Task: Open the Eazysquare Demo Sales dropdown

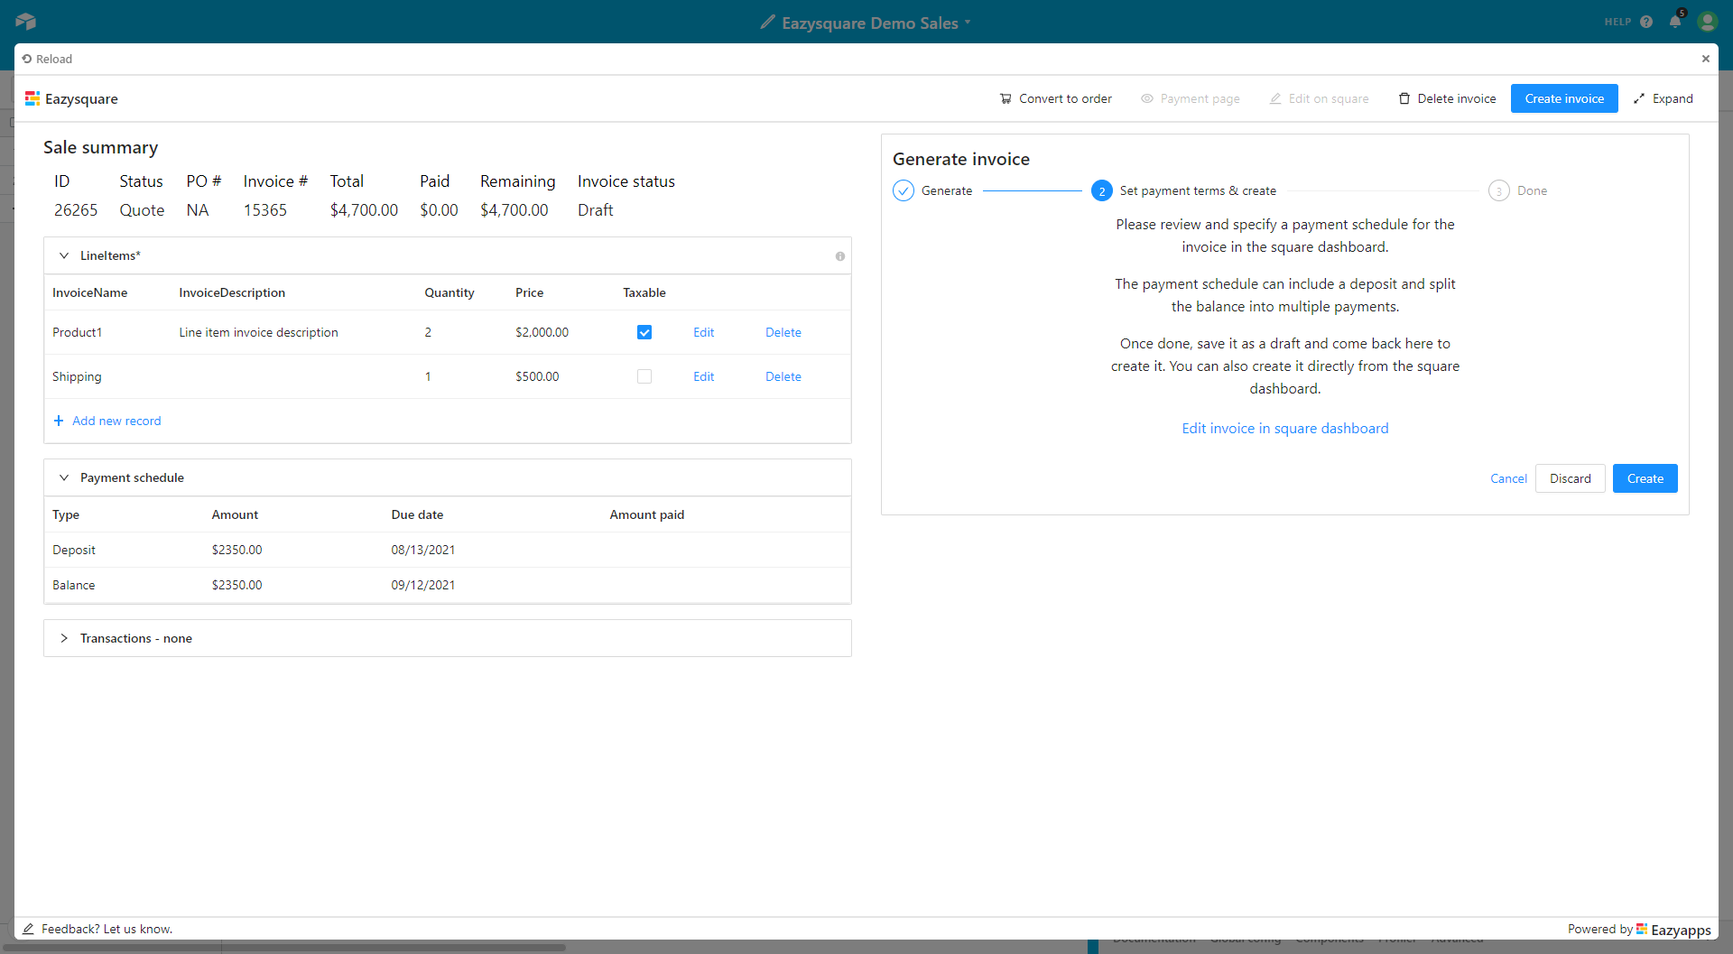Action: pyautogui.click(x=968, y=23)
